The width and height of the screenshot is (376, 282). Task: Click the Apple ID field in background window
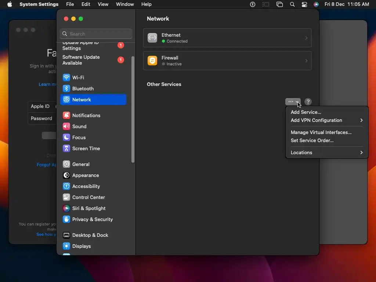click(42, 106)
